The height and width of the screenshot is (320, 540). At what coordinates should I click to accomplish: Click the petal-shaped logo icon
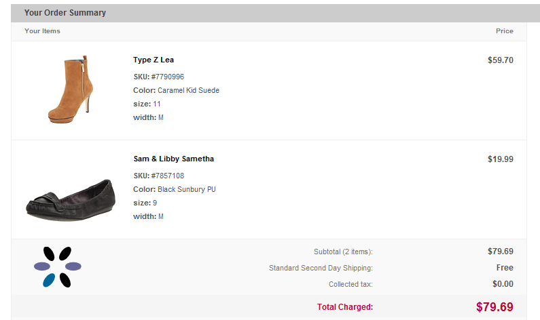(58, 266)
